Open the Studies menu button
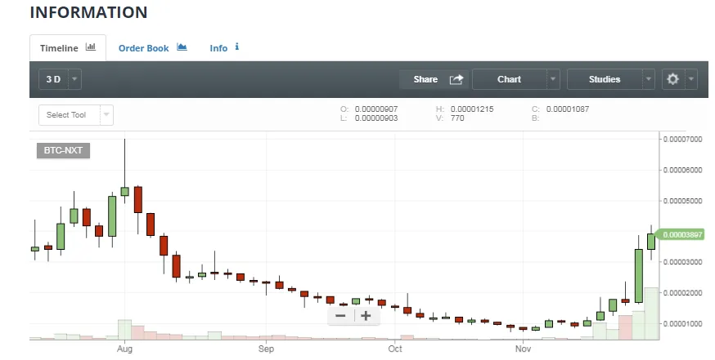The width and height of the screenshot is (715, 360). click(x=605, y=79)
